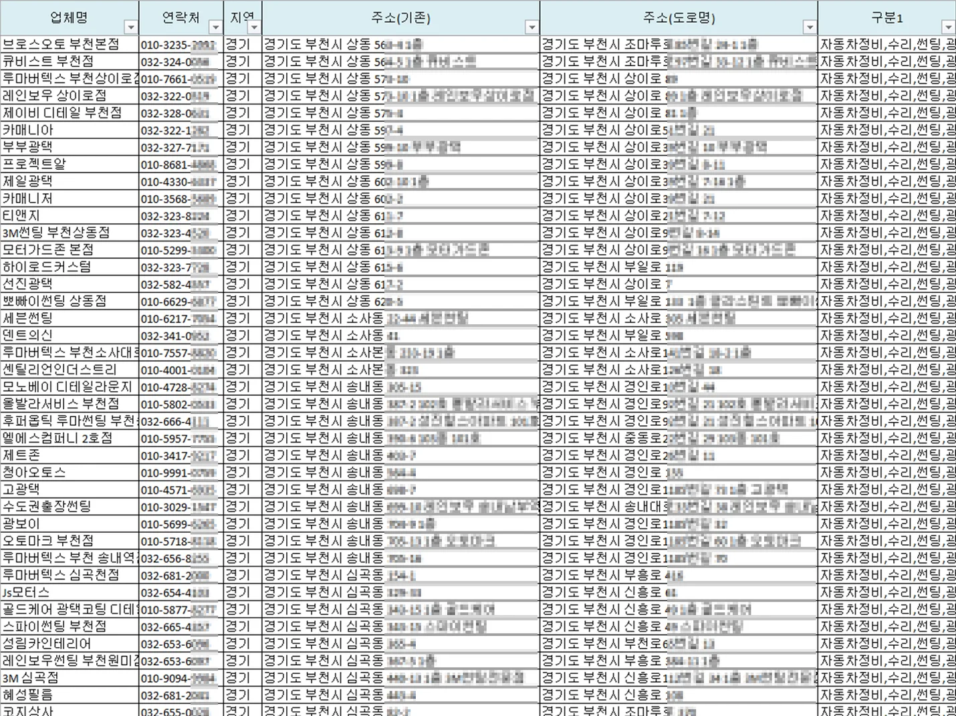956x716 pixels.
Task: Select the 고광택 name cell
Action: coord(70,489)
